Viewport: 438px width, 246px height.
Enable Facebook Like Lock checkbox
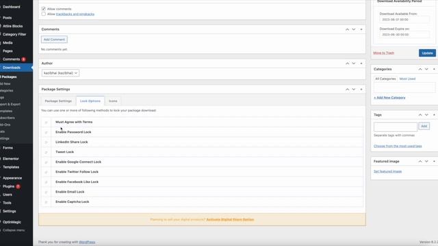pyautogui.click(x=46, y=182)
